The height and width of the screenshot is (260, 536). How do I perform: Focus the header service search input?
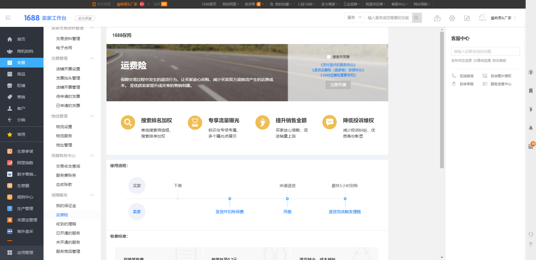[x=388, y=18]
